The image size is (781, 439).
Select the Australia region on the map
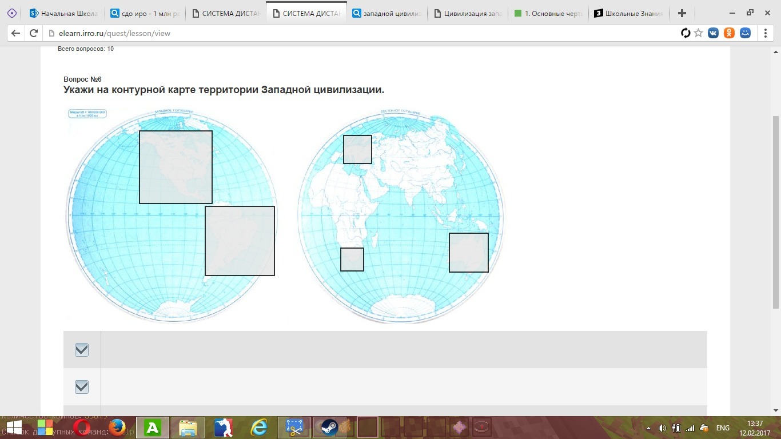point(468,252)
